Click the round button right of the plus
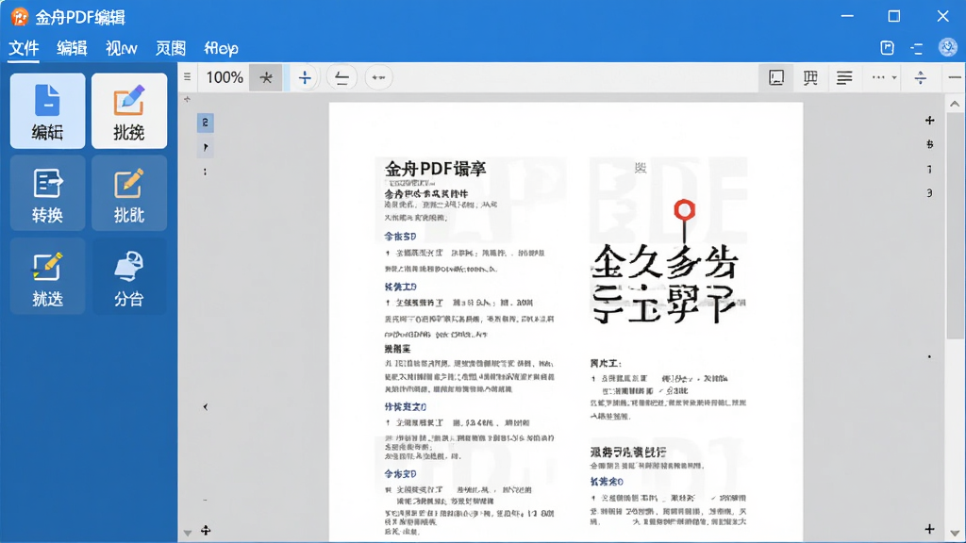966x543 pixels. pyautogui.click(x=341, y=77)
